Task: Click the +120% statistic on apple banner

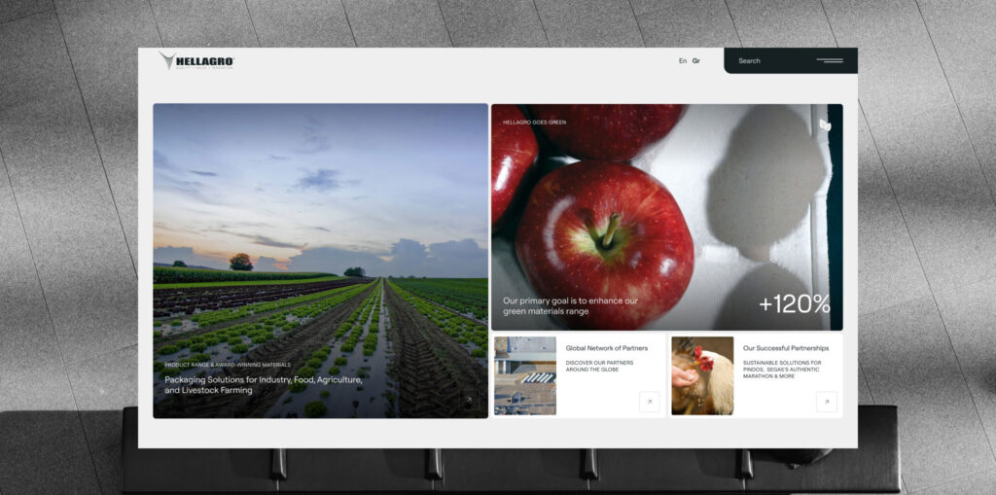Action: [794, 304]
